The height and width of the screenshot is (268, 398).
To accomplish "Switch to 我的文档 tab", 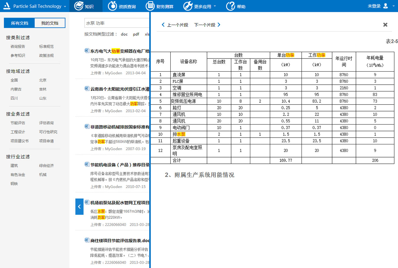I will pos(50,23).
